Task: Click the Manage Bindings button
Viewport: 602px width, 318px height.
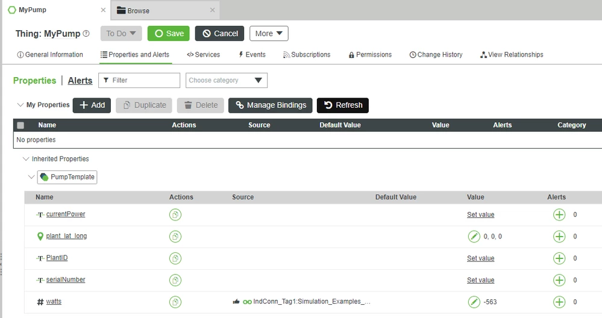Action: click(271, 105)
